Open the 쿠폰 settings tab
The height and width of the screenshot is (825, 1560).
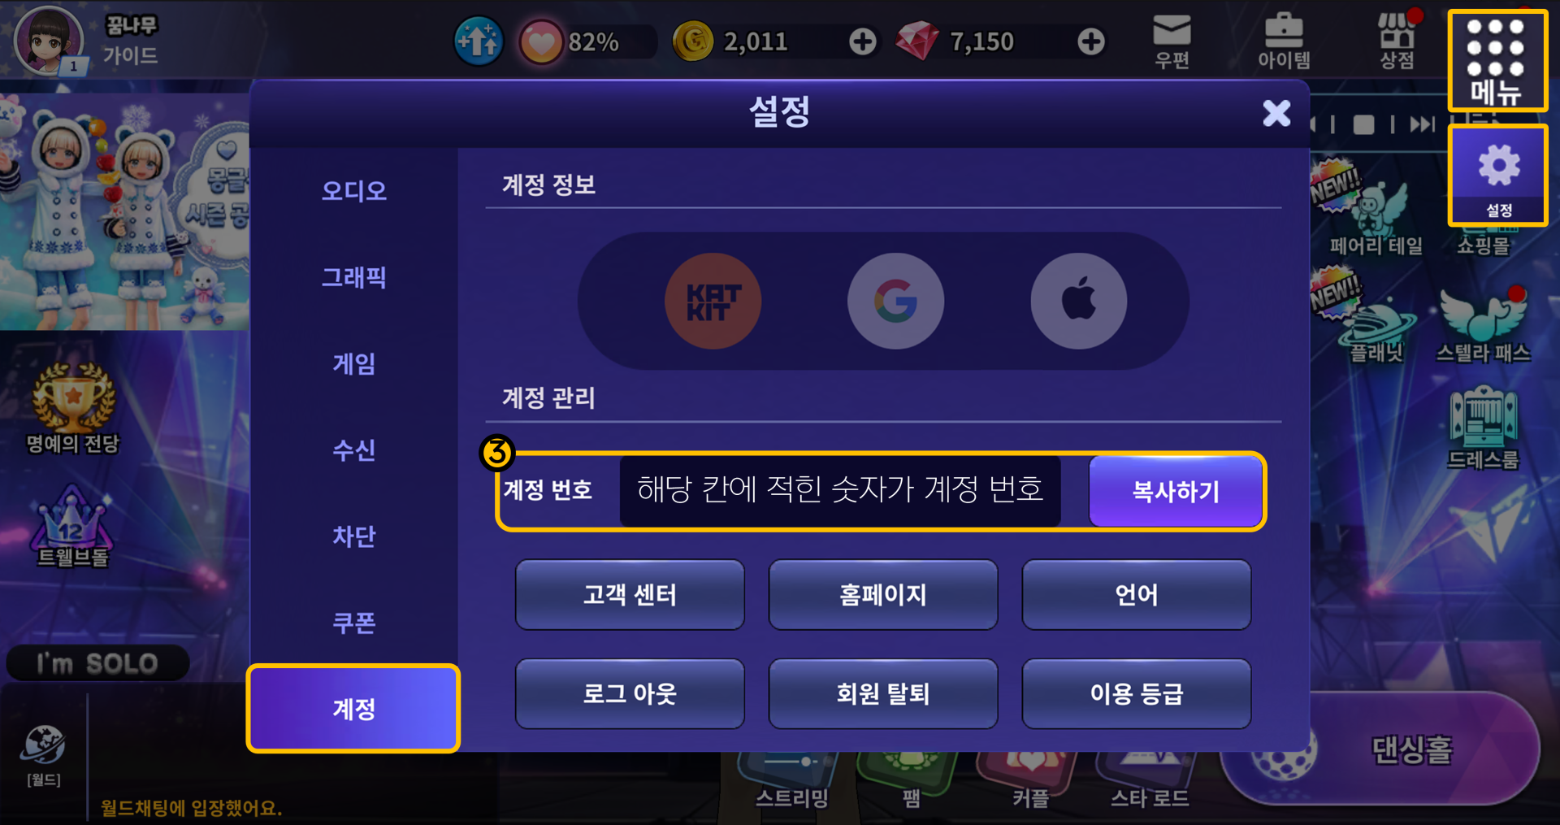click(x=353, y=623)
